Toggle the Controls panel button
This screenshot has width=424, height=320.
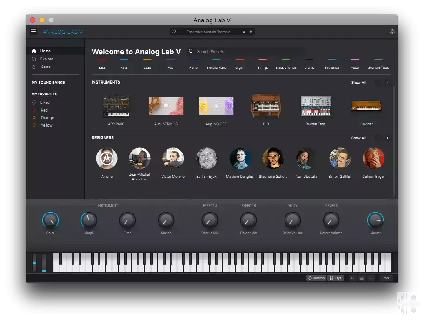[x=317, y=278]
